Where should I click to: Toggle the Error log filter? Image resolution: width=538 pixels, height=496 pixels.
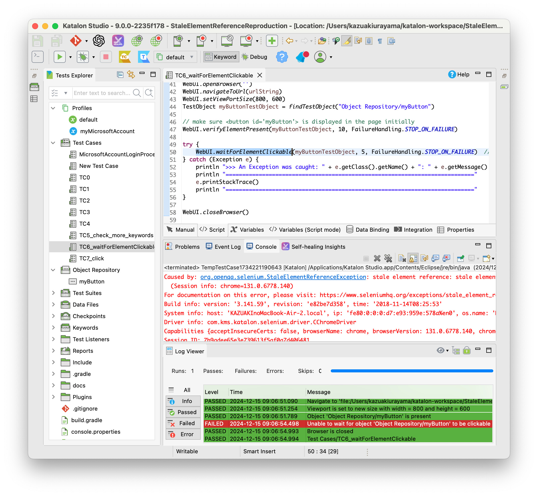click(183, 434)
